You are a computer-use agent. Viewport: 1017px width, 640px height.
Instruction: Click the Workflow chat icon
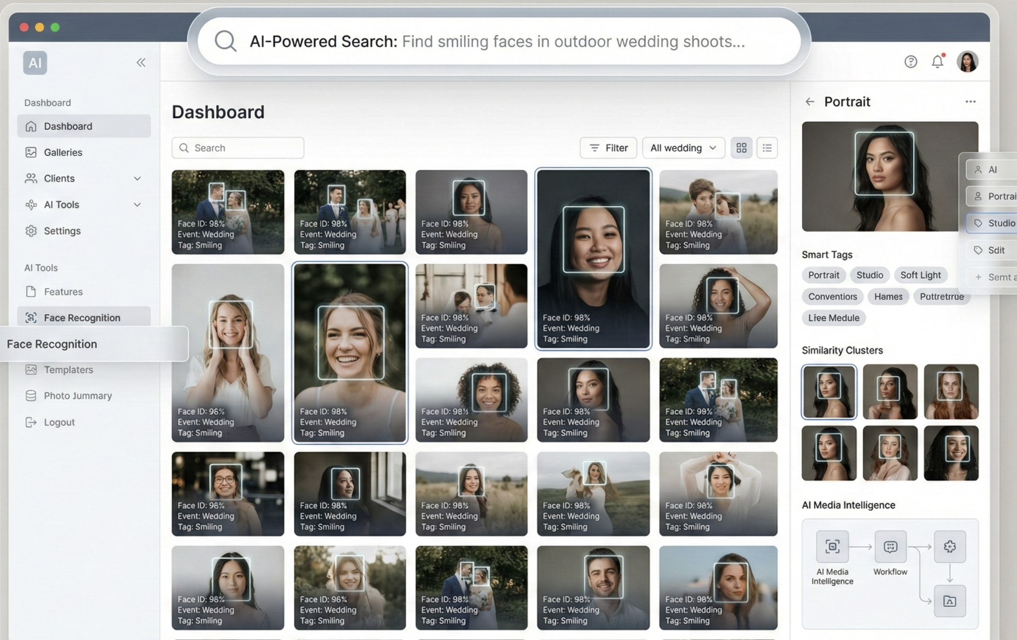(x=890, y=546)
